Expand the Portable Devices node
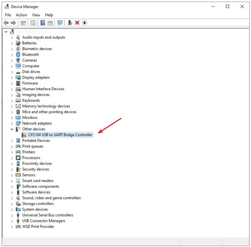The width and height of the screenshot is (251, 247). (12, 141)
